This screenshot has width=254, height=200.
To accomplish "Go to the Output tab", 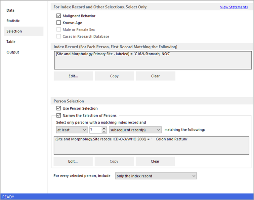I will 13,52.
